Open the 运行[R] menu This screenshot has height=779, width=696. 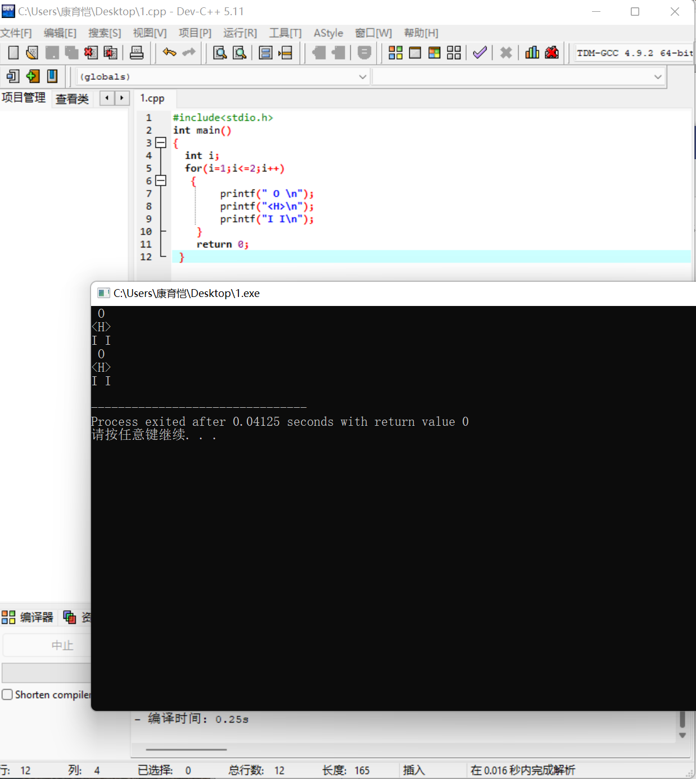tap(240, 33)
